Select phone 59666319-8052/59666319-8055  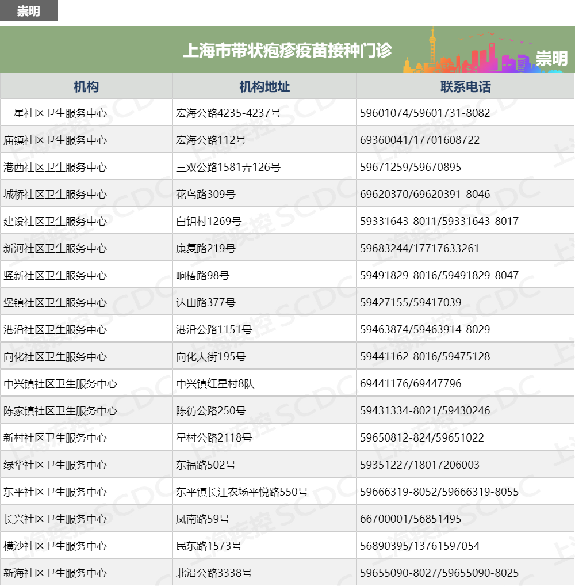[x=439, y=492]
